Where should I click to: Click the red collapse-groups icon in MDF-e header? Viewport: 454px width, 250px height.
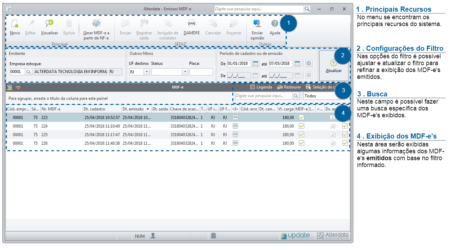[x=18, y=87]
